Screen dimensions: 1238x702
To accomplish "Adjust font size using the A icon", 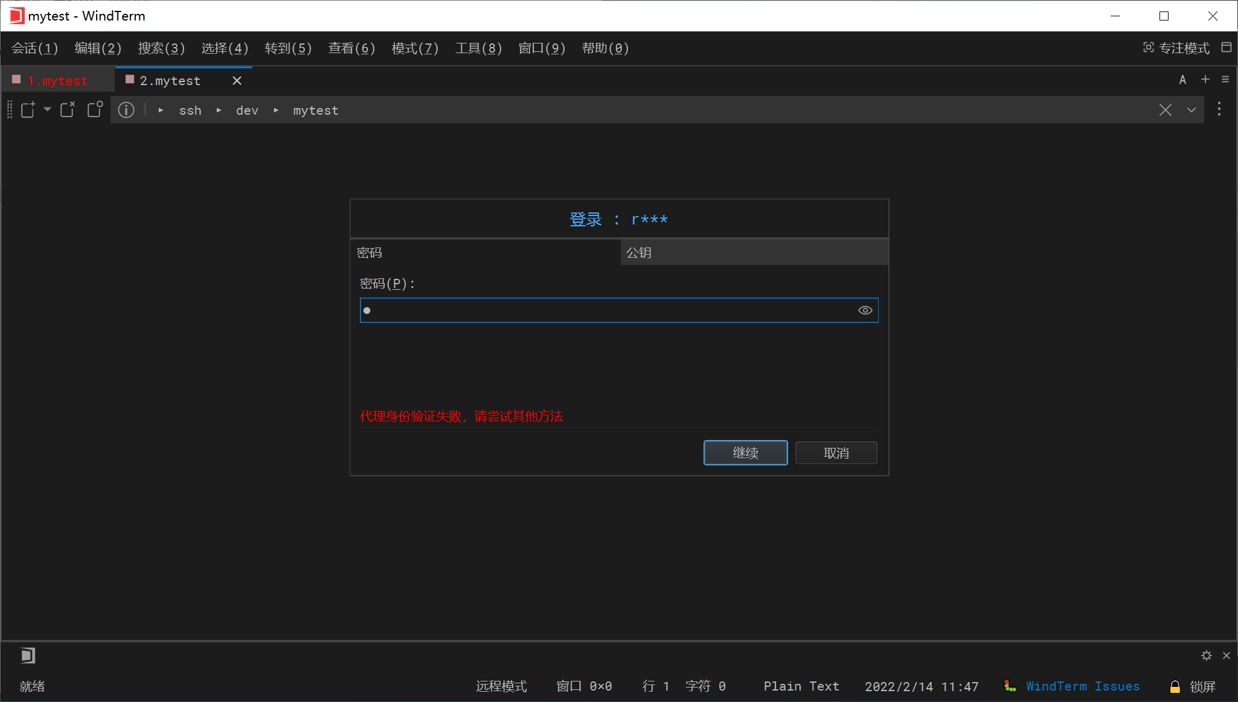I will coord(1182,79).
